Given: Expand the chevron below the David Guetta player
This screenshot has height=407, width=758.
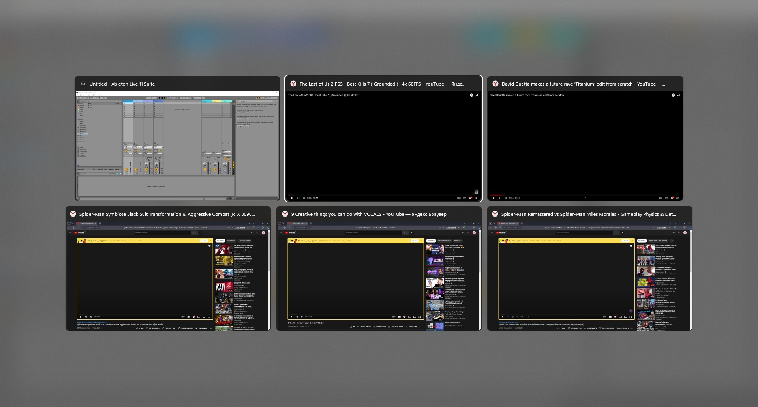Looking at the screenshot, I should (x=585, y=198).
